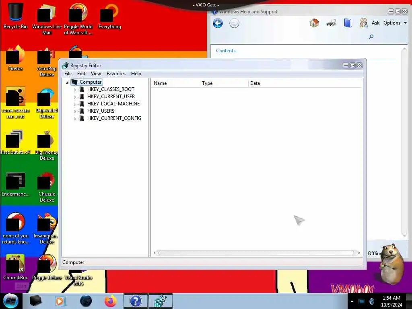The height and width of the screenshot is (309, 412).
Task: Open Browse Help book icon
Action: pyautogui.click(x=347, y=23)
